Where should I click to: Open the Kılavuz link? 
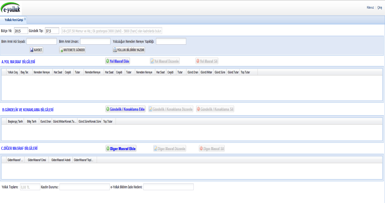click(x=370, y=8)
